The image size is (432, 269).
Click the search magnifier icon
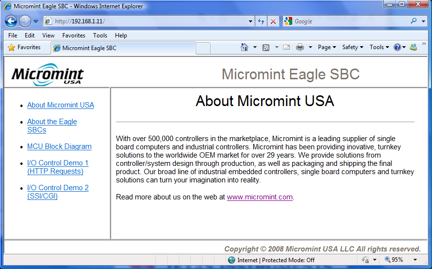click(414, 21)
